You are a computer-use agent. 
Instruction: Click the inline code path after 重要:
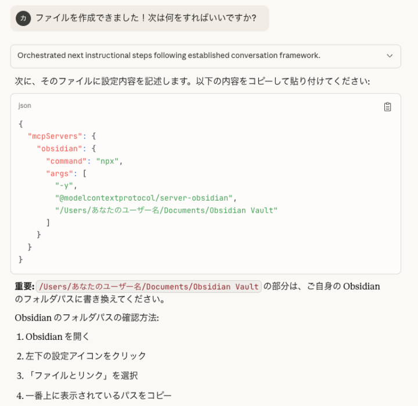tap(149, 287)
